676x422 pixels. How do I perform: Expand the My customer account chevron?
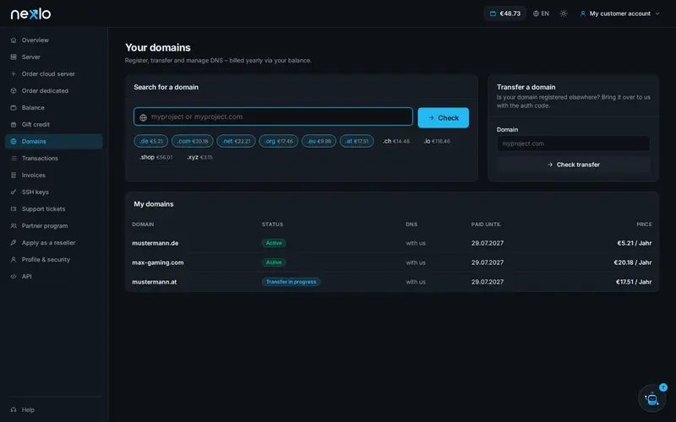click(x=657, y=14)
